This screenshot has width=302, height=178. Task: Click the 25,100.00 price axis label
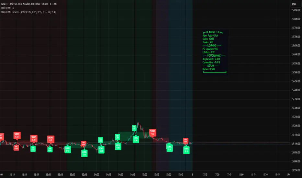coord(296,144)
